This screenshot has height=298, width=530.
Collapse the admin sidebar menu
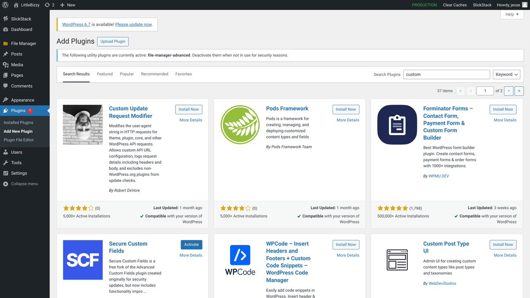pyautogui.click(x=25, y=184)
